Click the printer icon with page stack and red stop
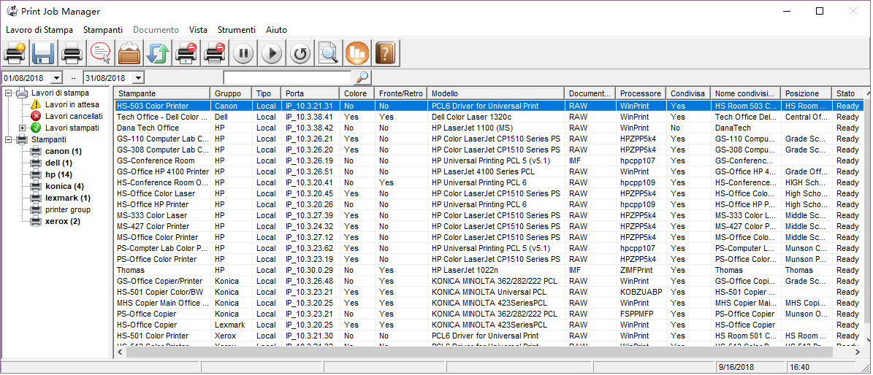Screen dimensions: 873x375 pyautogui.click(x=215, y=54)
